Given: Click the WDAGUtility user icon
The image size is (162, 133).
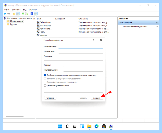Looking at the screenshot, I should coord(38,25).
